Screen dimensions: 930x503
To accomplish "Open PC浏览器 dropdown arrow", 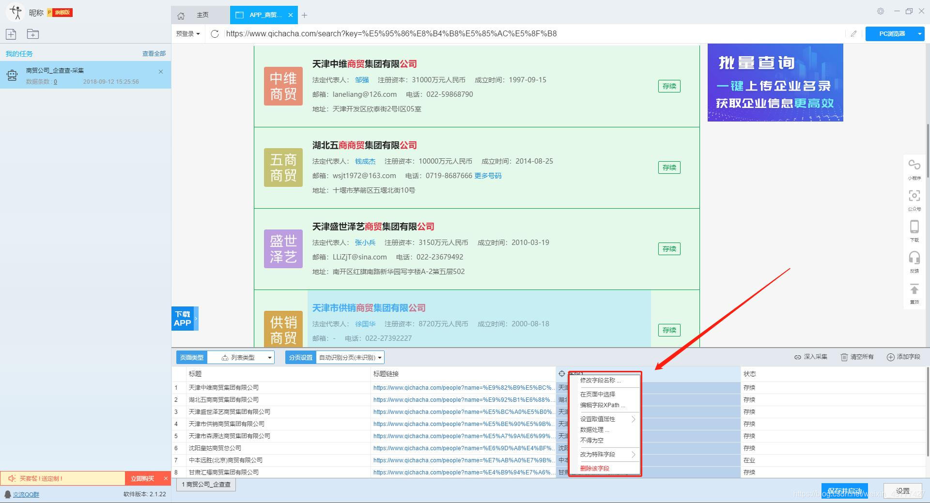I will coord(919,33).
